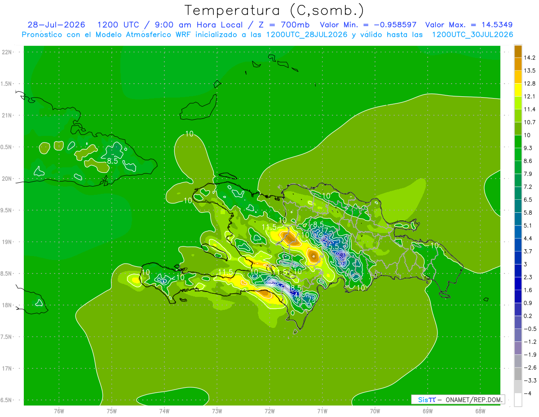Click the 69W longitude axis label
The width and height of the screenshot is (539, 417).
pyautogui.click(x=427, y=411)
